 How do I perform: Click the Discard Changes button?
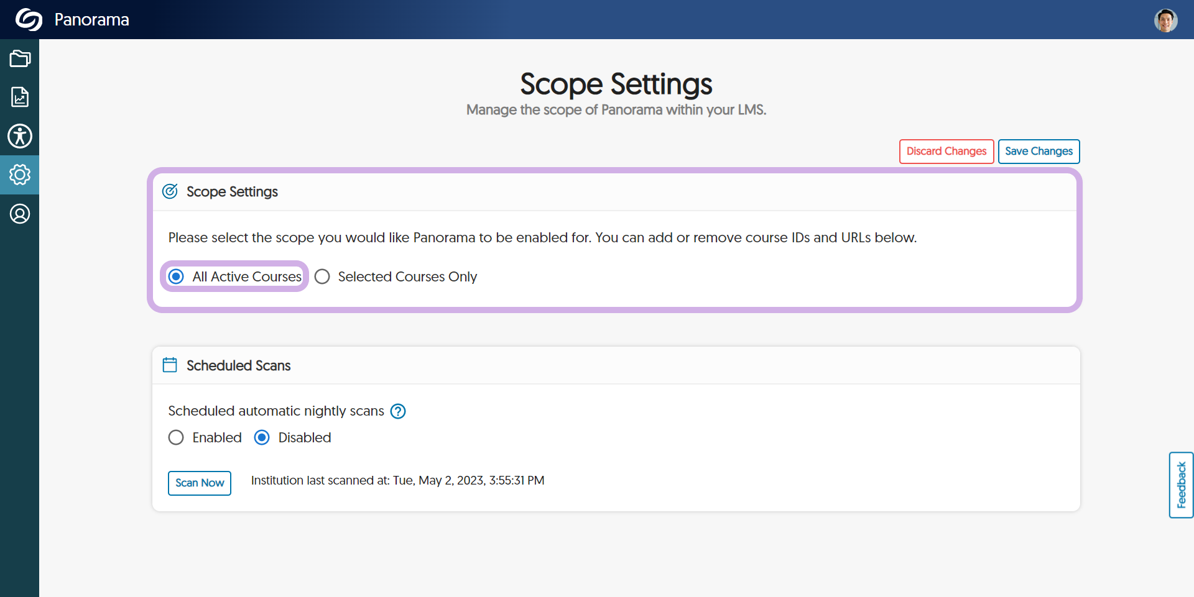pos(946,152)
